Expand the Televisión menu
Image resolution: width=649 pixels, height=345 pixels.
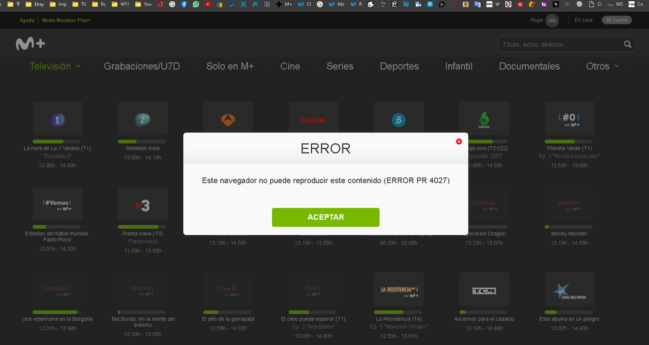[55, 66]
